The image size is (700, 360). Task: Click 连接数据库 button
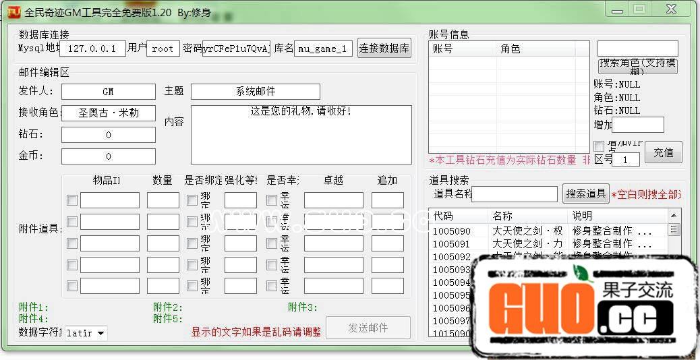pyautogui.click(x=384, y=49)
